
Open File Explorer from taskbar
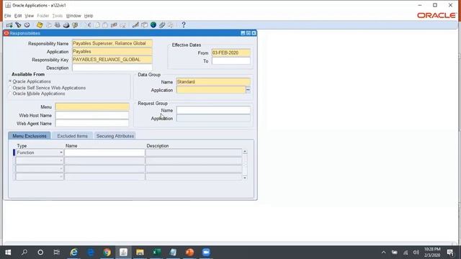tap(140, 253)
